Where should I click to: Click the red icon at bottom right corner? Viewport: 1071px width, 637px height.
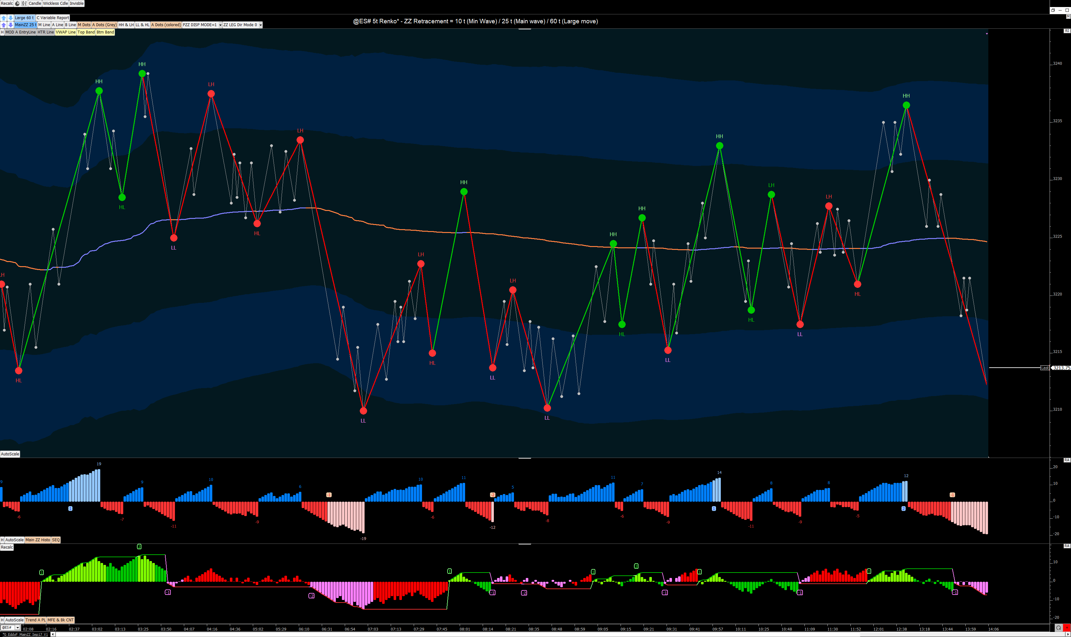coord(1067,627)
